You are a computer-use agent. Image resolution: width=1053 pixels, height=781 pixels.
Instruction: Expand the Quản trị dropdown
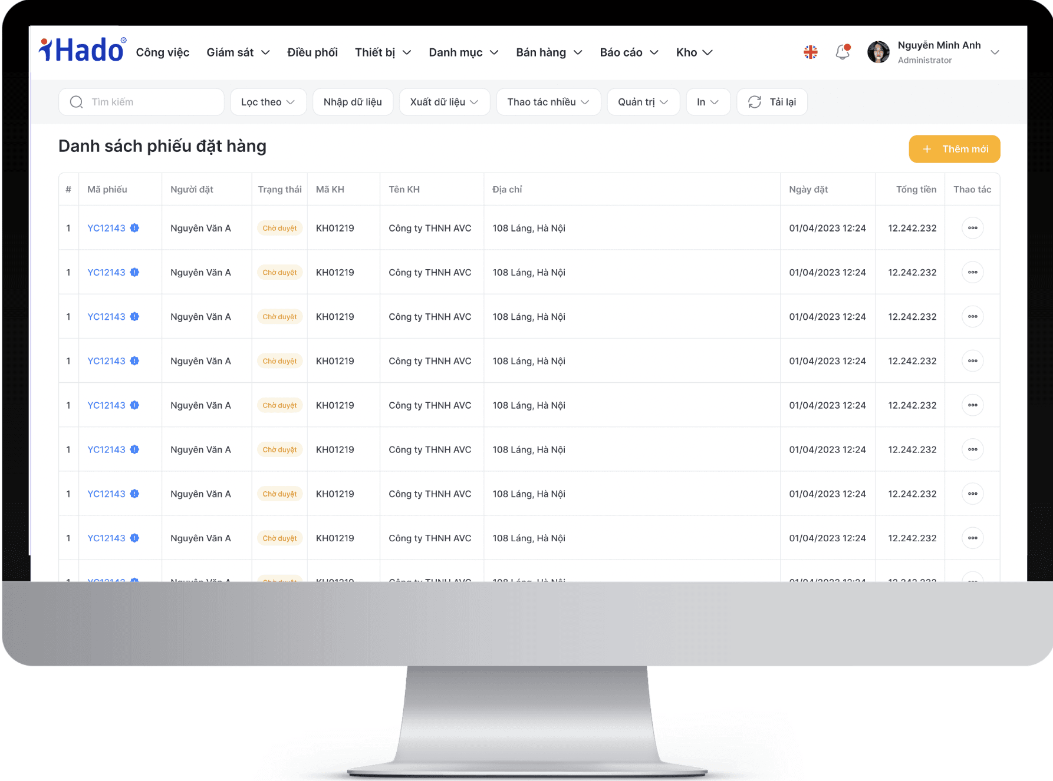coord(643,102)
